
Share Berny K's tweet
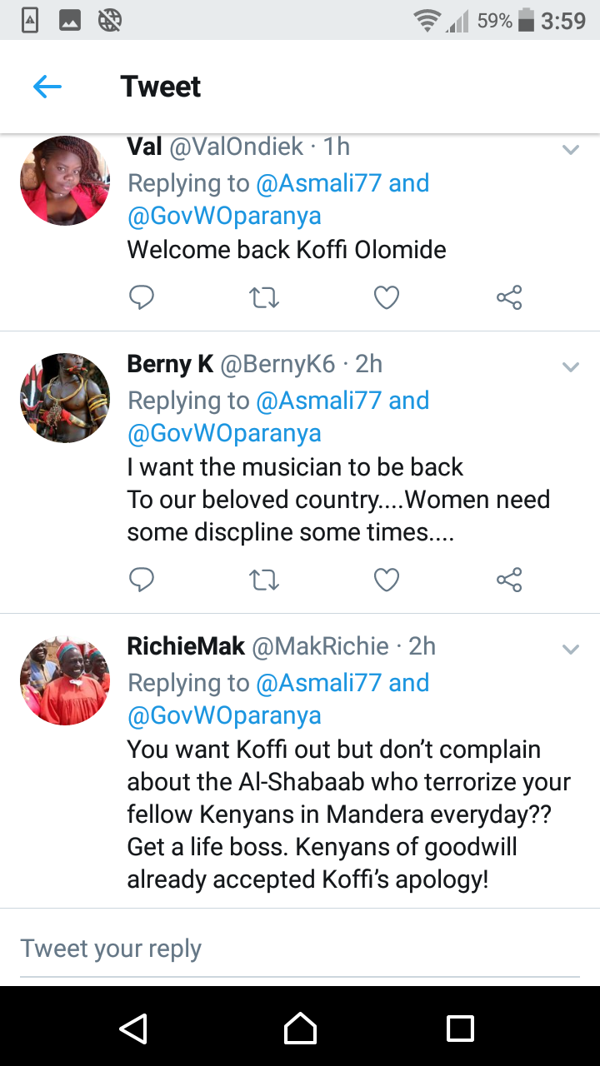508,580
